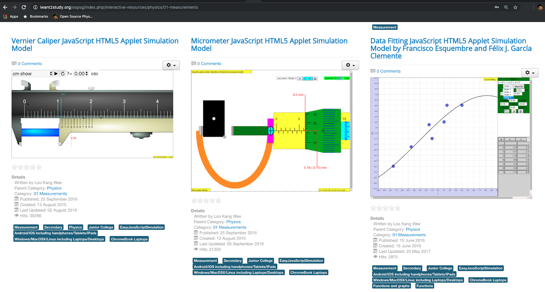Open the Bookmarks folder in bookmarks bar
The image size is (545, 292).
tap(36, 16)
